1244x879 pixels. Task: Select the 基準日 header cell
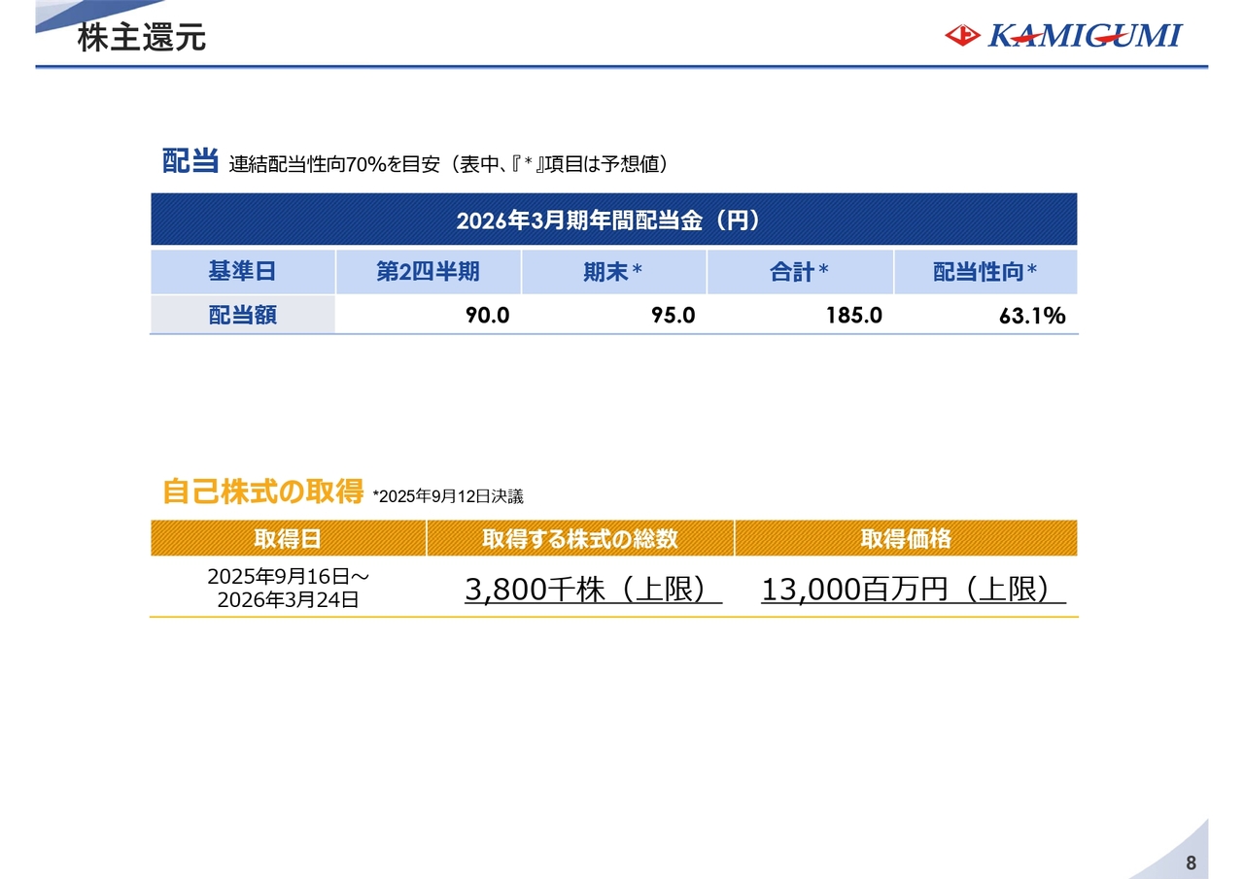coord(242,272)
